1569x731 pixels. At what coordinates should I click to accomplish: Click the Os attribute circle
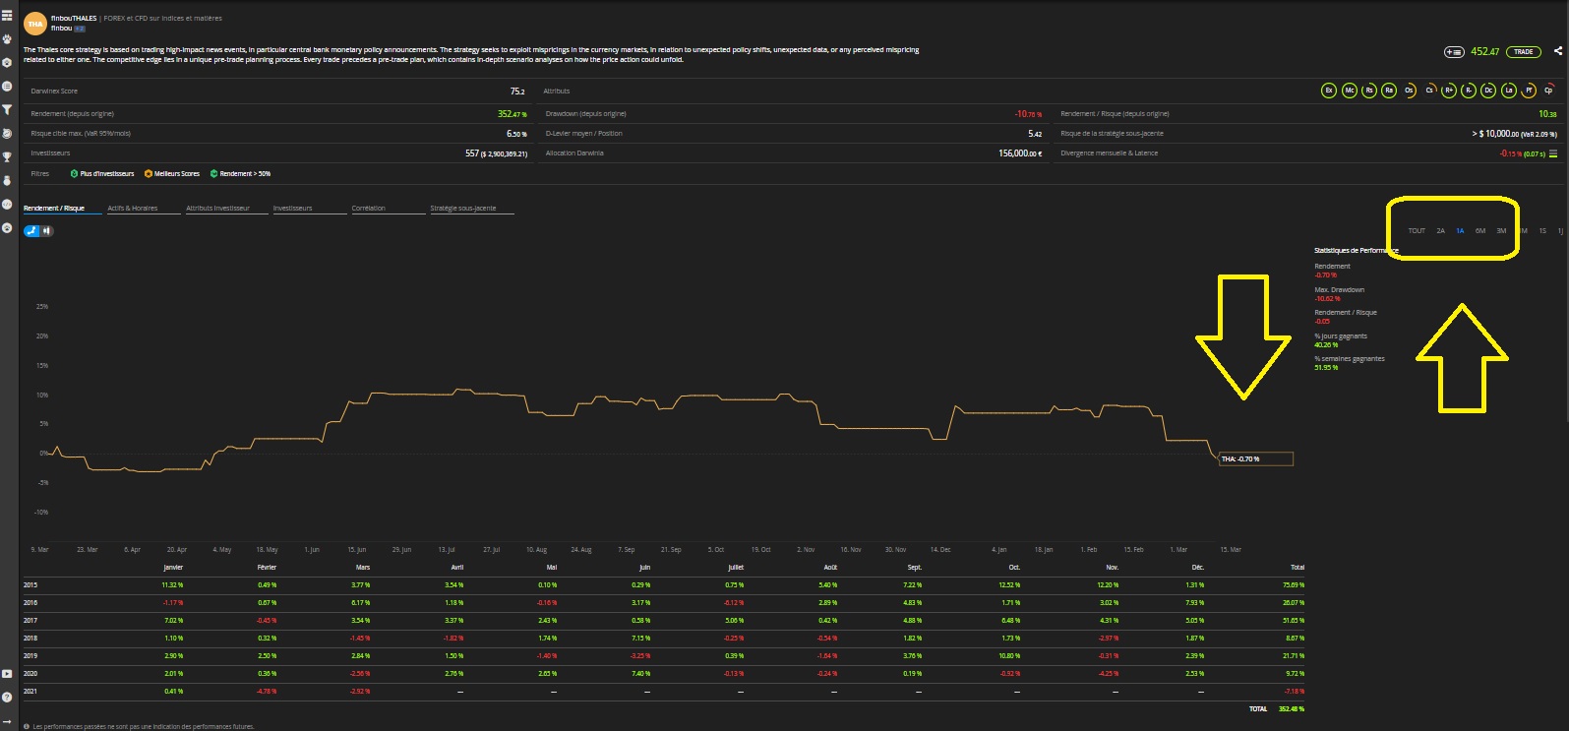[x=1409, y=91]
